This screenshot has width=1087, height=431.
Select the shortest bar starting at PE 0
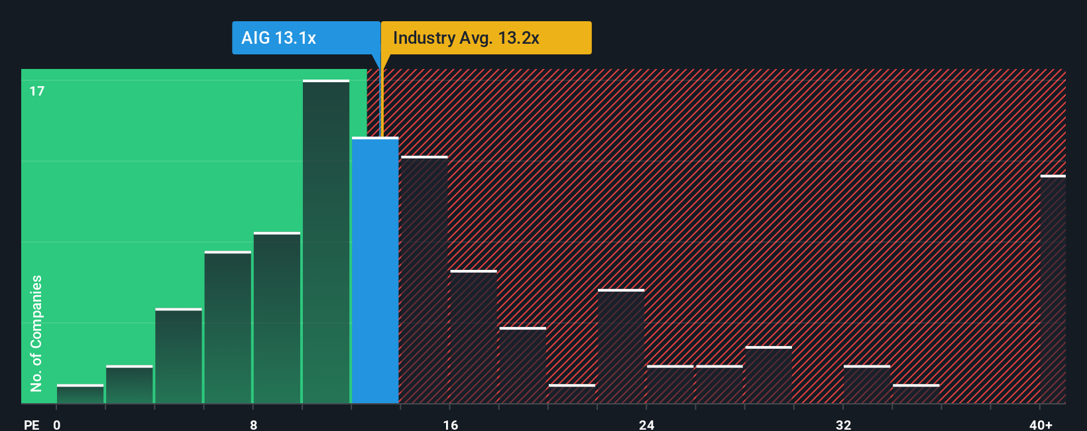80,394
